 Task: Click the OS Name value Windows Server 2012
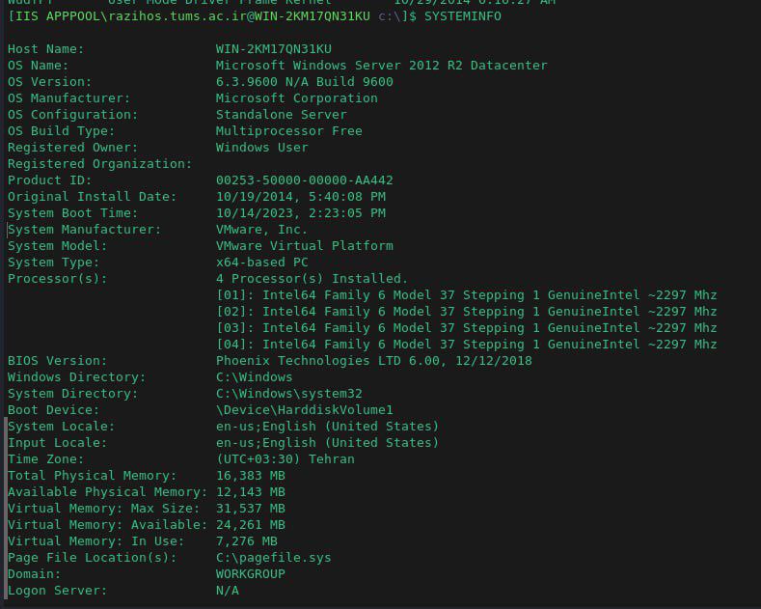[x=381, y=66]
